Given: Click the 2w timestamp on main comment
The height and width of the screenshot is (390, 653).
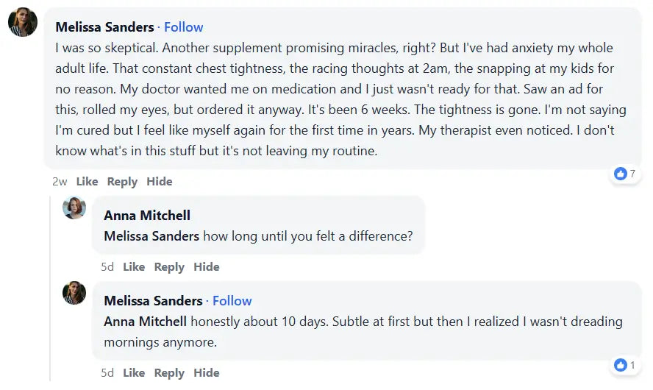Looking at the screenshot, I should (60, 182).
